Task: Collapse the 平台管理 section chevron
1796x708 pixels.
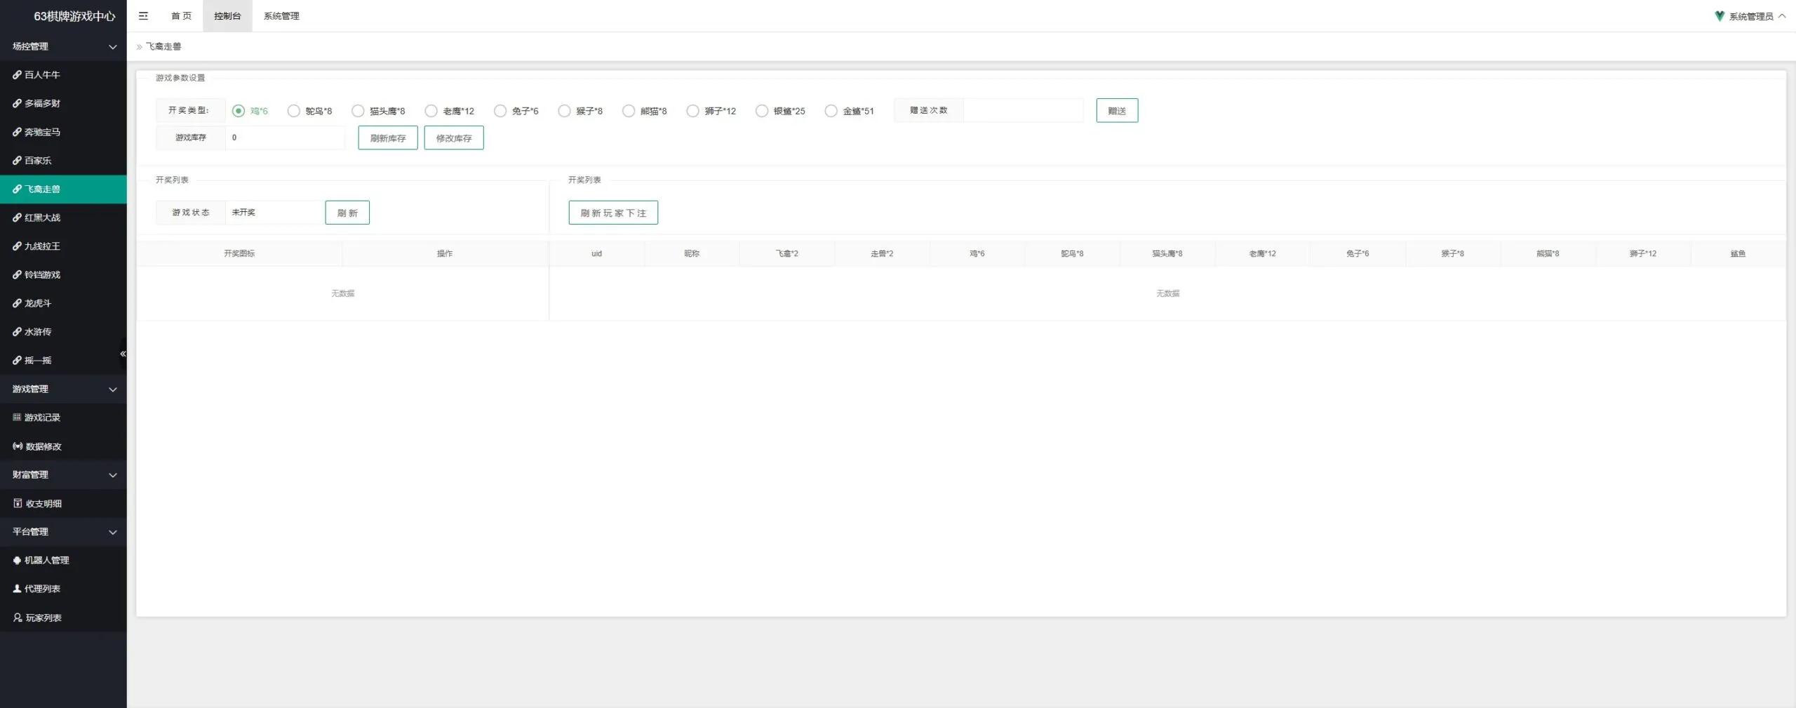Action: coord(112,532)
